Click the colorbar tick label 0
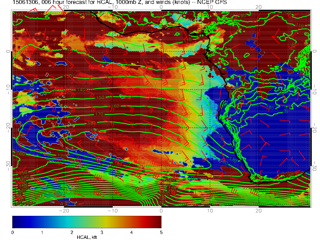The height and width of the screenshot is (247, 320). point(12,232)
